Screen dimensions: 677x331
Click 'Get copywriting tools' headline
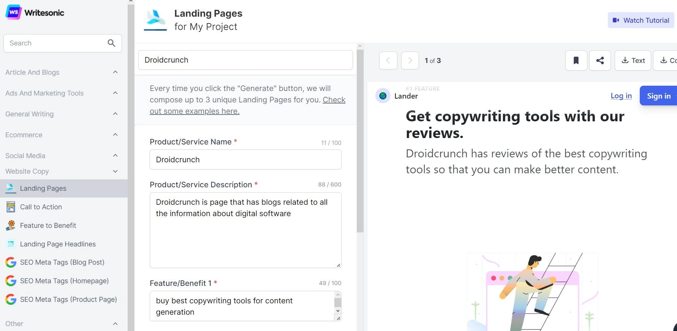click(x=515, y=124)
